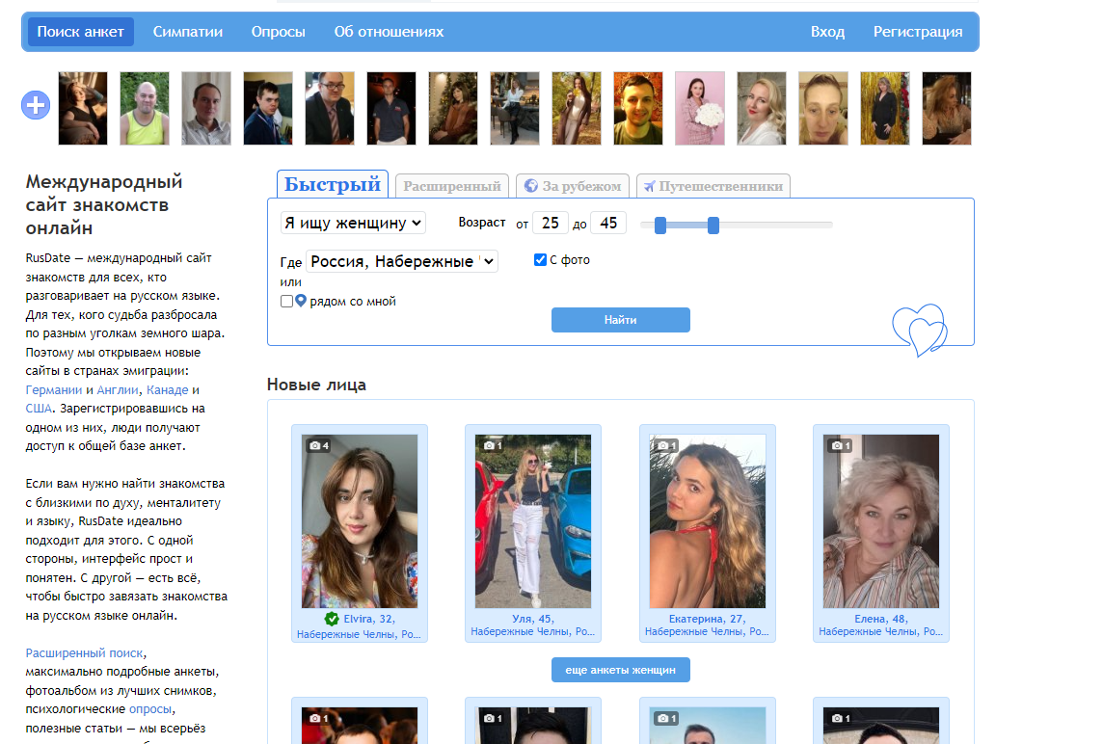Open Уля, 45 profile photo
This screenshot has width=1103, height=744.
[x=533, y=521]
